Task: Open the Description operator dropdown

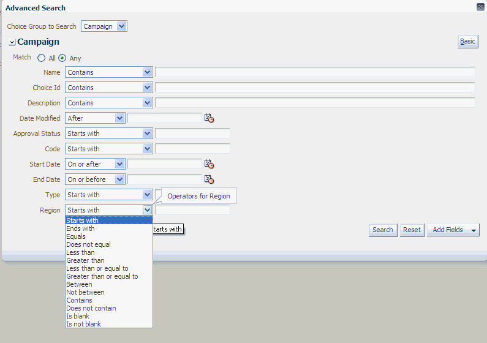Action: tap(108, 103)
